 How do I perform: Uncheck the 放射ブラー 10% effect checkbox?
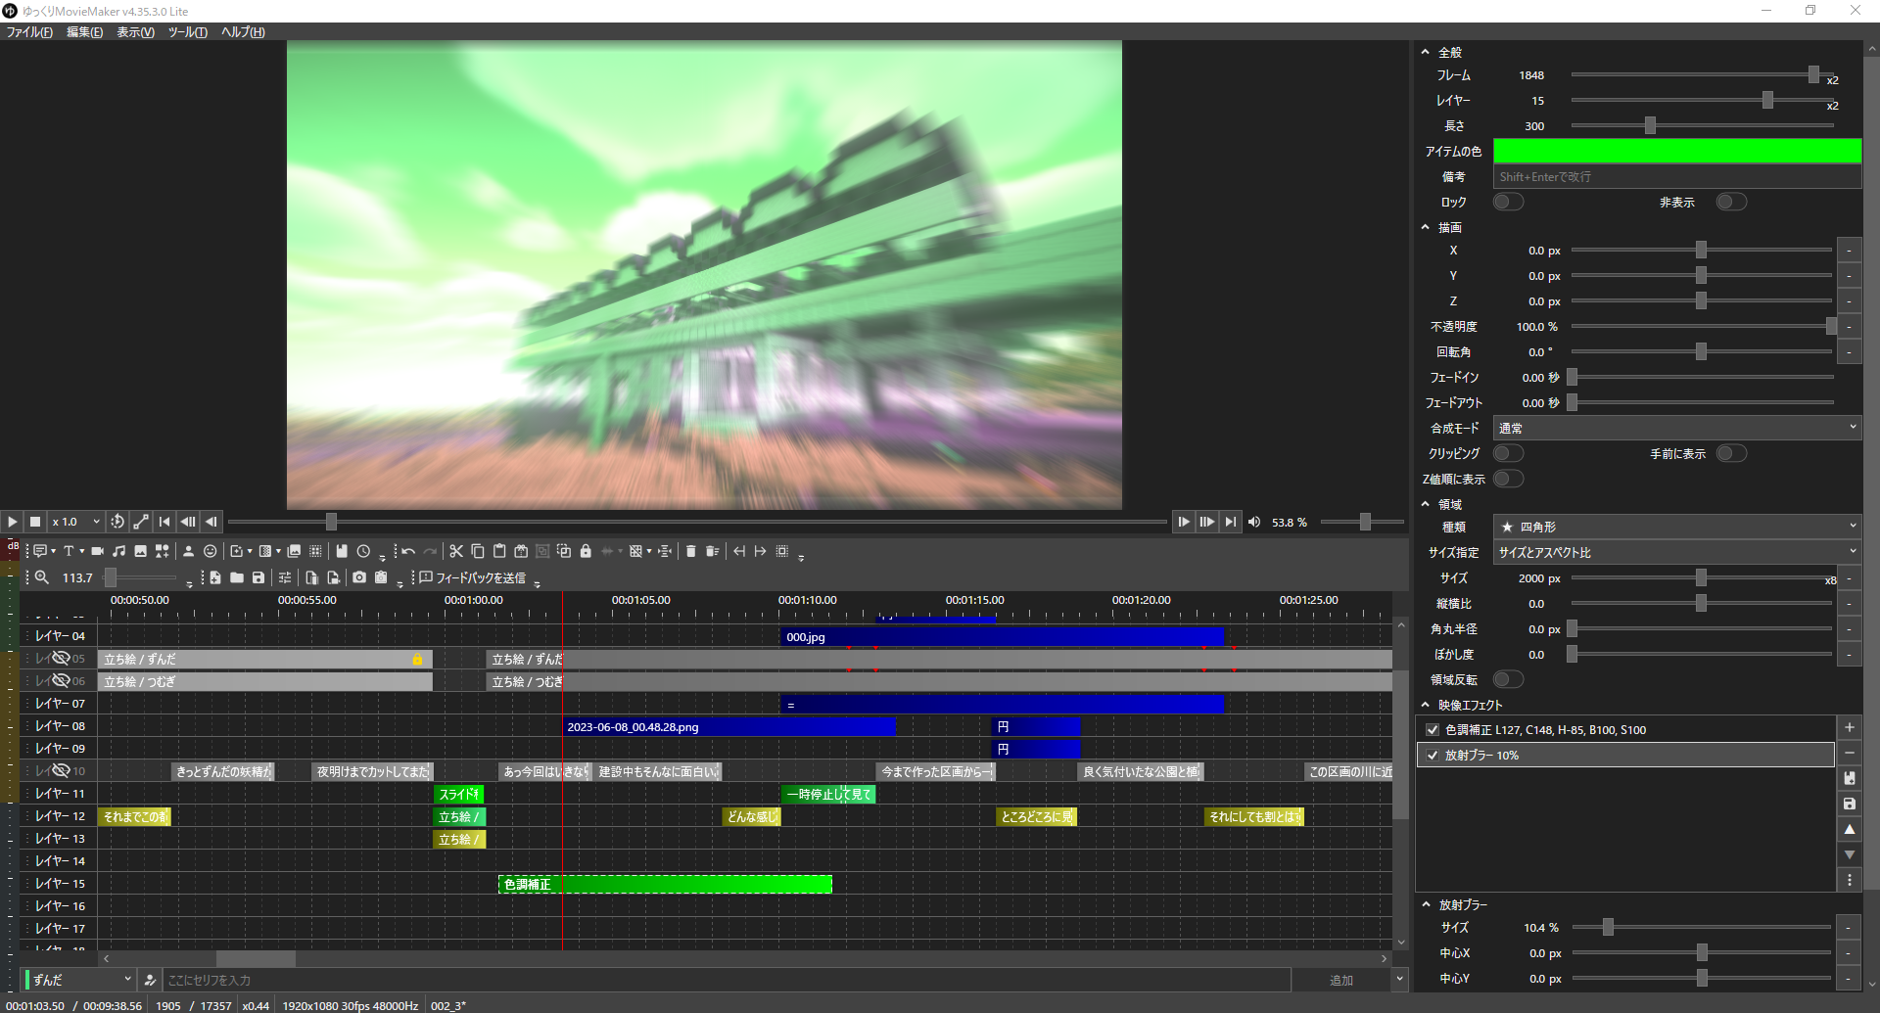[1433, 755]
